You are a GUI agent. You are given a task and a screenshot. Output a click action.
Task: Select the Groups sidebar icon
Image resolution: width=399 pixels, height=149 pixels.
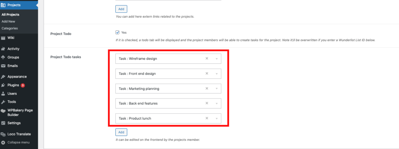coord(3,57)
